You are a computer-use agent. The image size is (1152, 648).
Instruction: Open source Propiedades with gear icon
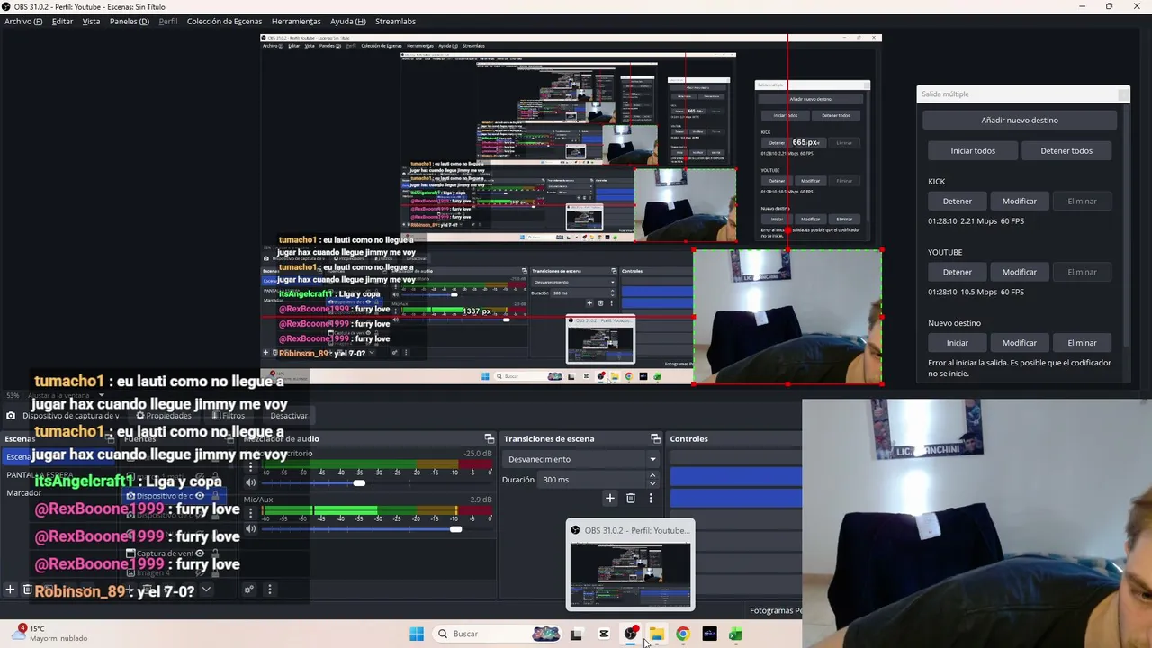164,416
